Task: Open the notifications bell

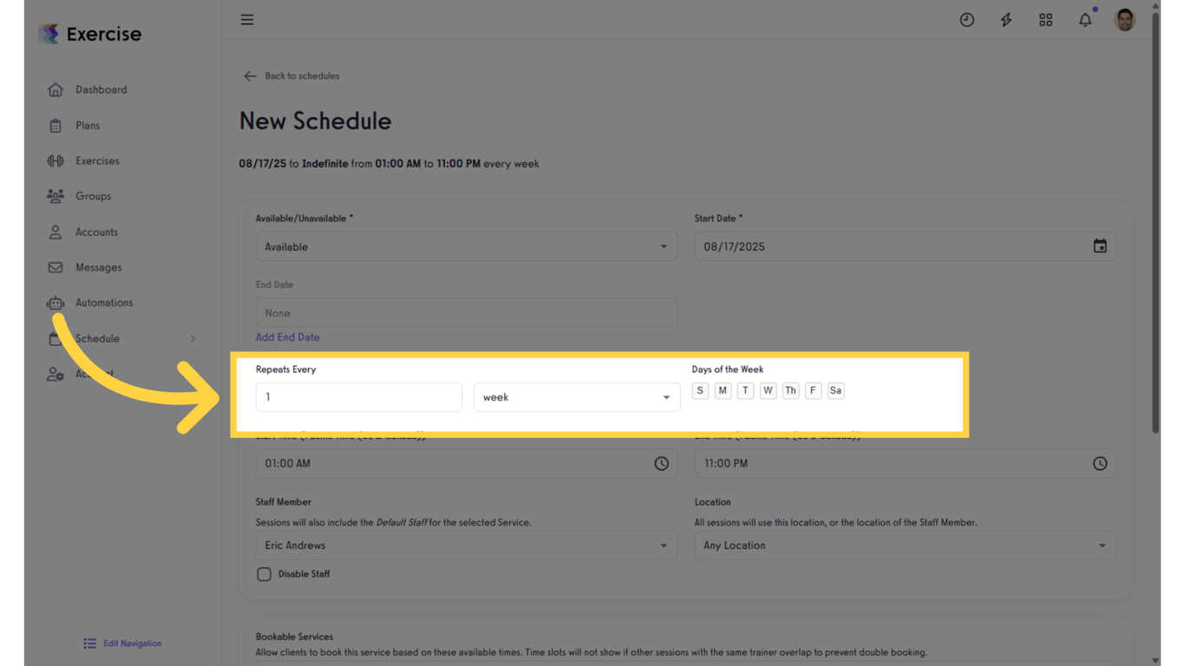Action: click(1085, 20)
